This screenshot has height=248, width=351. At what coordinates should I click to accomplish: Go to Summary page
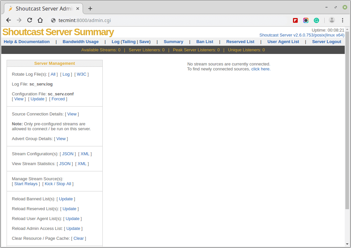coord(174,41)
